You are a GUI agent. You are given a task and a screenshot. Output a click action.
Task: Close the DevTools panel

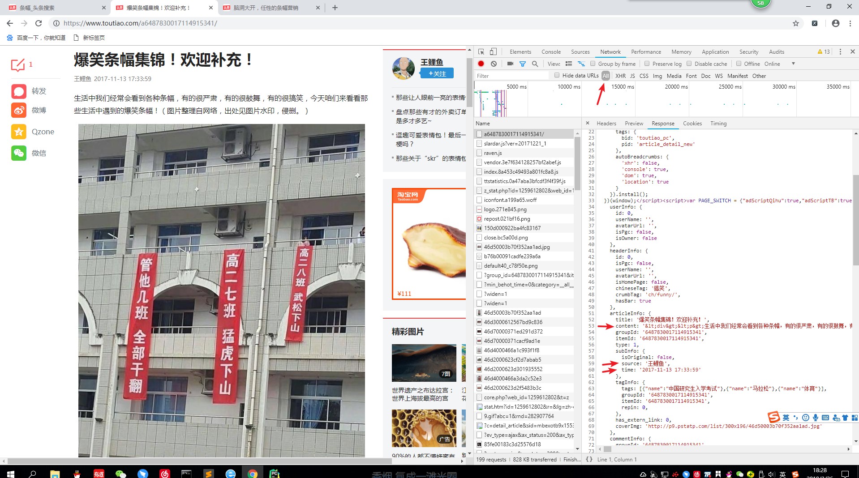[853, 52]
